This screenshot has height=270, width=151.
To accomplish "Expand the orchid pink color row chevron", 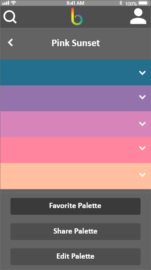I will 142,123.
